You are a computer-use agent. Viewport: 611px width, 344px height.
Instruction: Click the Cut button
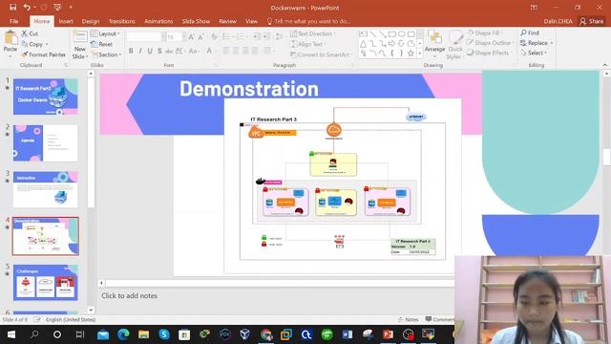tap(30, 33)
